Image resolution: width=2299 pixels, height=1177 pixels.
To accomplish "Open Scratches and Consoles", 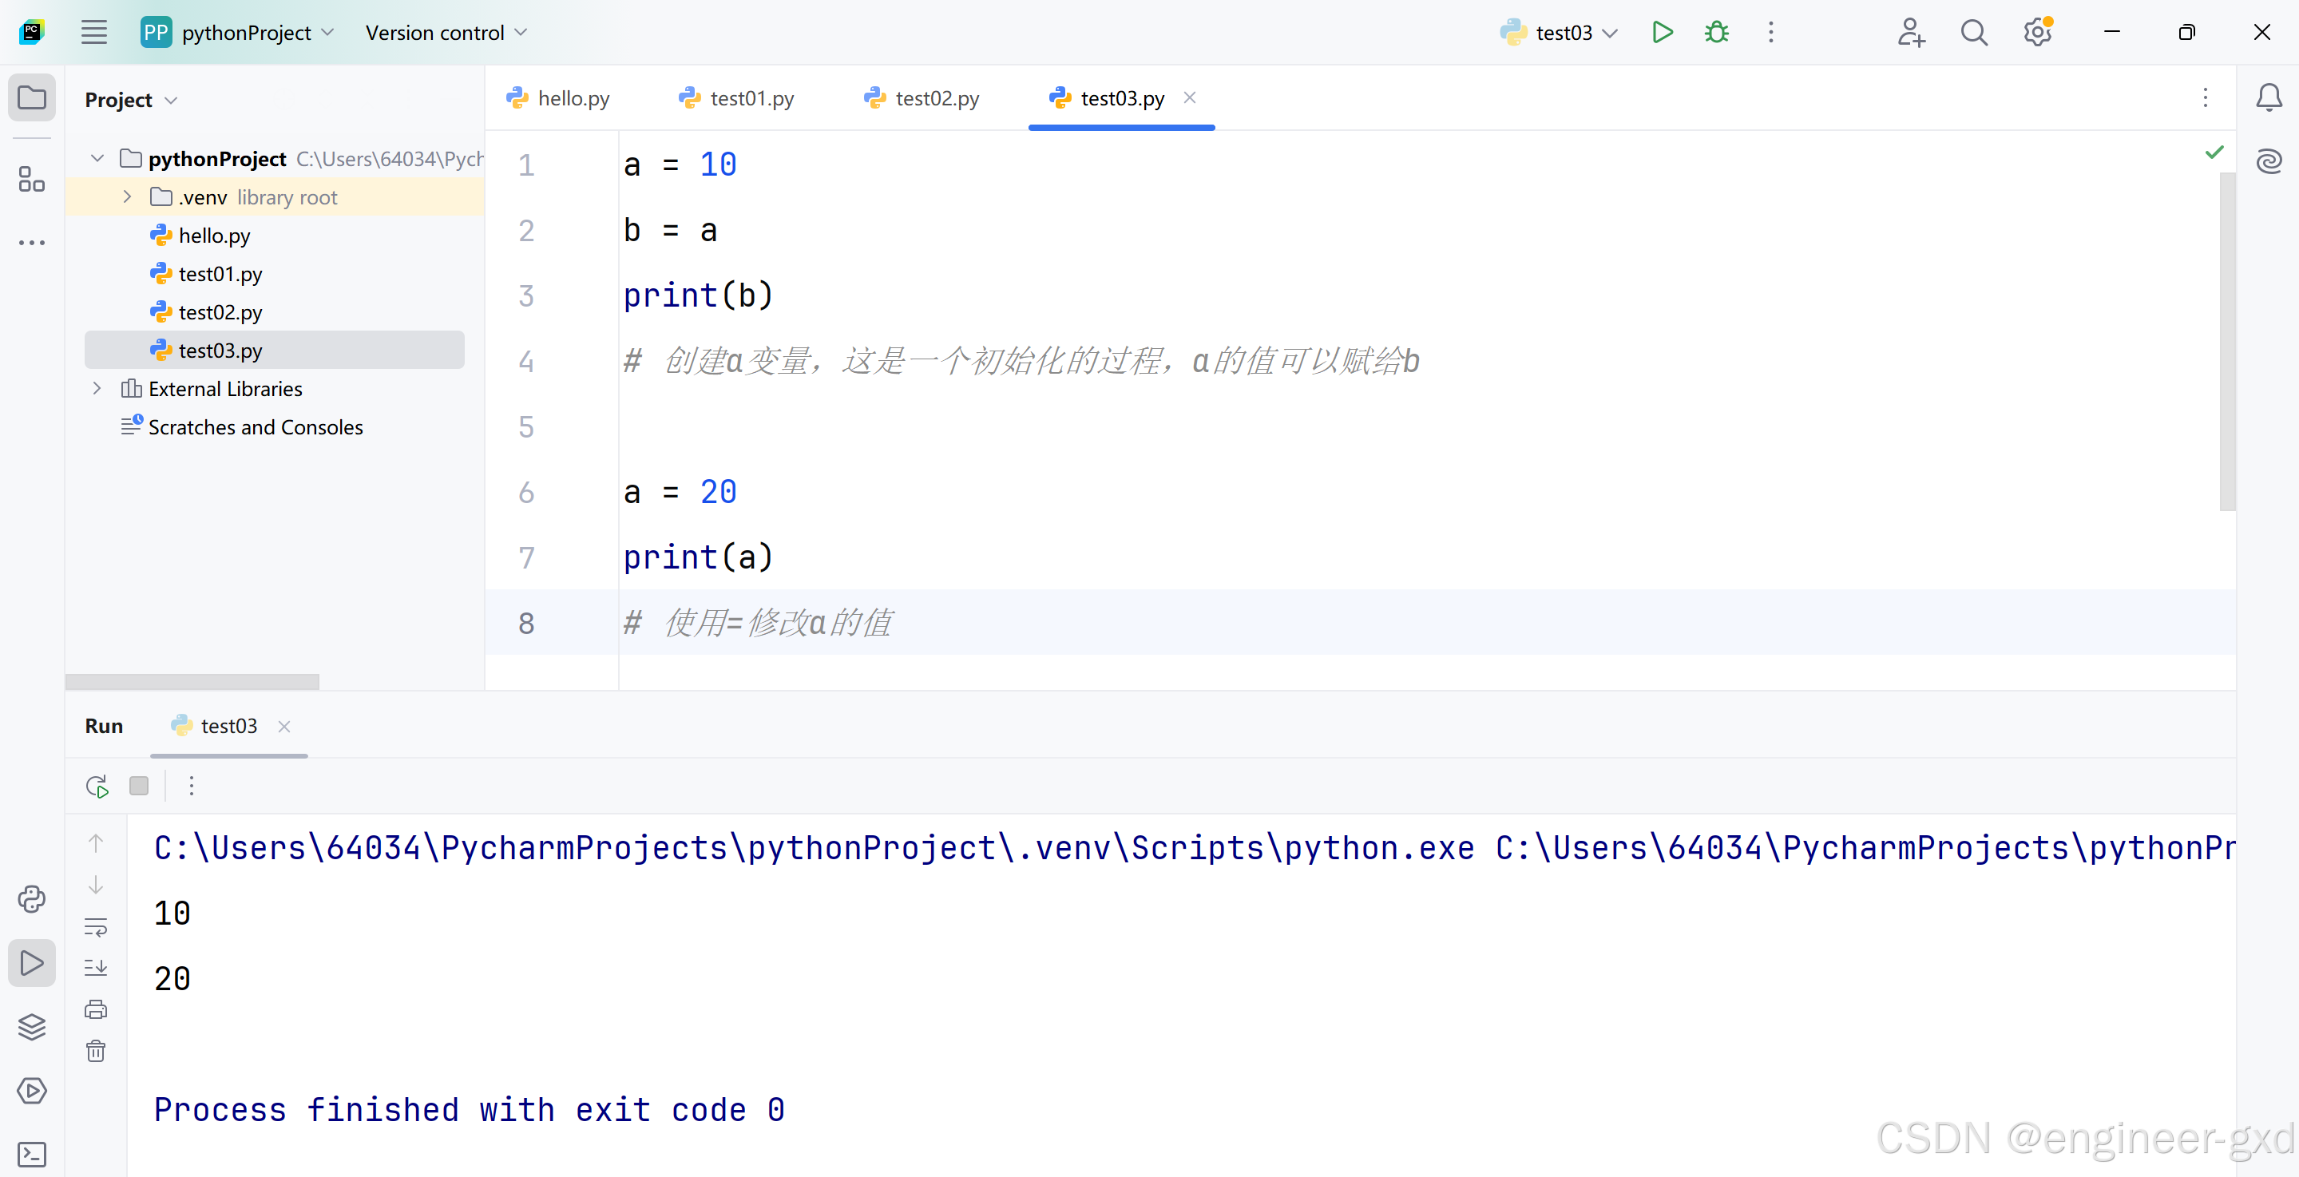I will 256,427.
